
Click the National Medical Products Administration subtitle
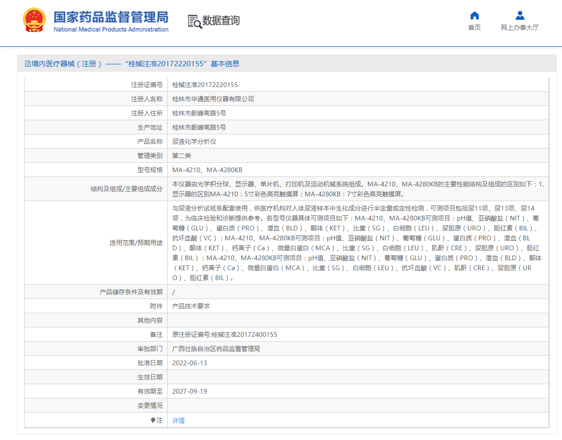(x=111, y=29)
